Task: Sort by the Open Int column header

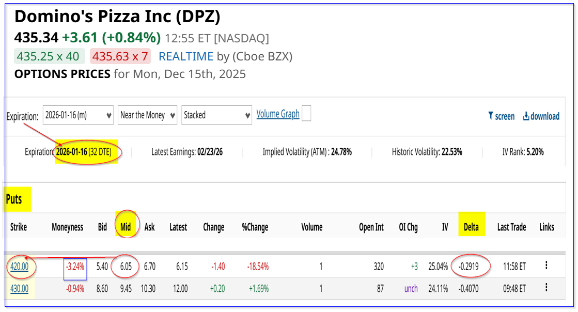Action: click(x=371, y=227)
